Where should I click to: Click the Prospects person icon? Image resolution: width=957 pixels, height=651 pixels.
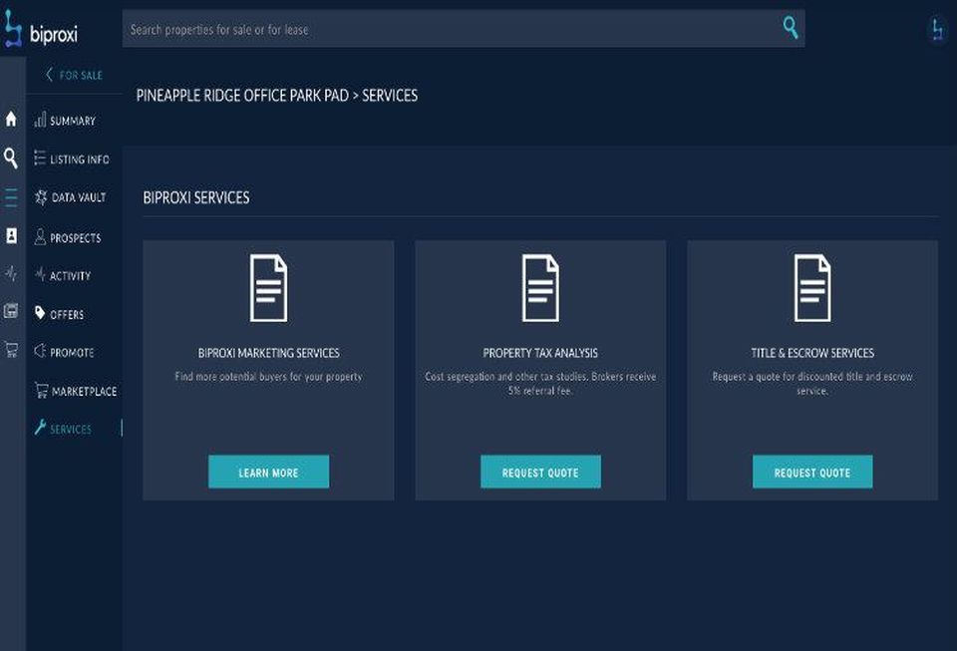coord(40,236)
